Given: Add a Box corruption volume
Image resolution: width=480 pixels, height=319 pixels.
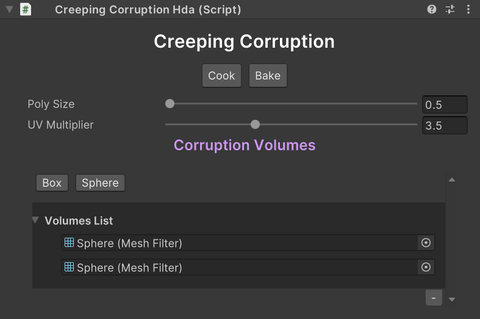Looking at the screenshot, I should pyautogui.click(x=52, y=183).
